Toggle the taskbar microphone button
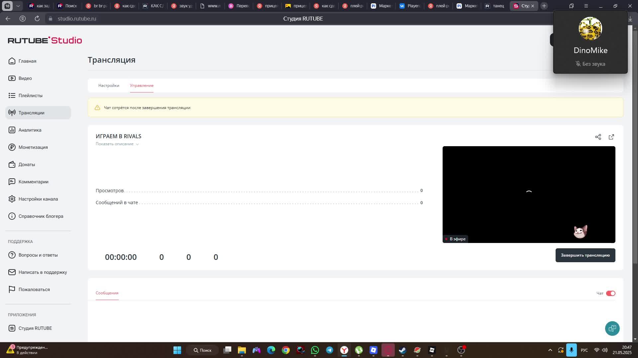The height and width of the screenshot is (358, 638). click(x=571, y=350)
